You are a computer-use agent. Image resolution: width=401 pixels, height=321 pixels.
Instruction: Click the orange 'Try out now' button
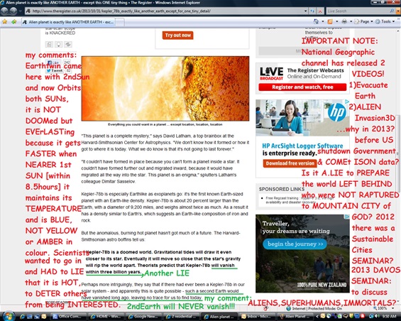[177, 36]
